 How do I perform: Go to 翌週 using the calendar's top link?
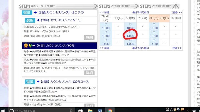177,12
